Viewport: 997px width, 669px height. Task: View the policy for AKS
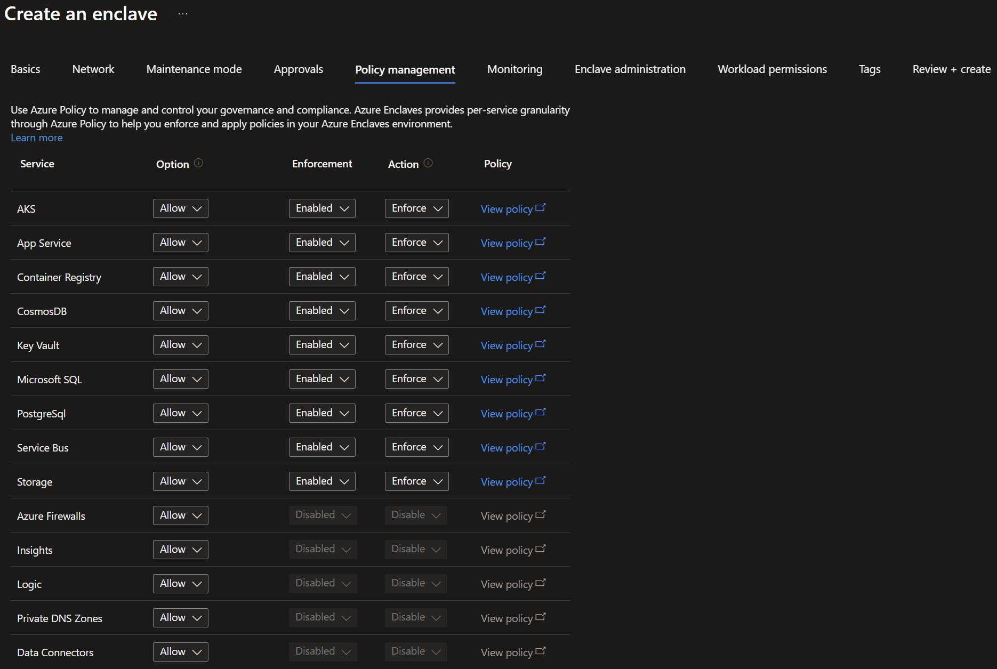coord(513,208)
